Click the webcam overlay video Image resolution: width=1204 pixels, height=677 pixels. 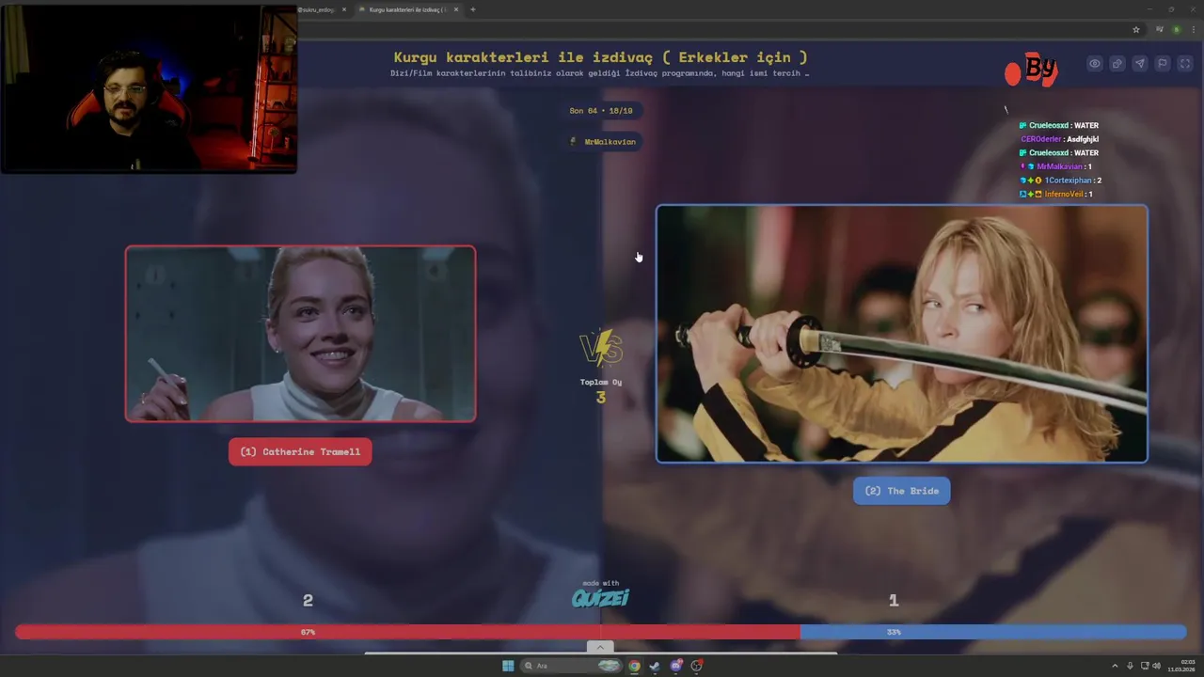tap(149, 88)
